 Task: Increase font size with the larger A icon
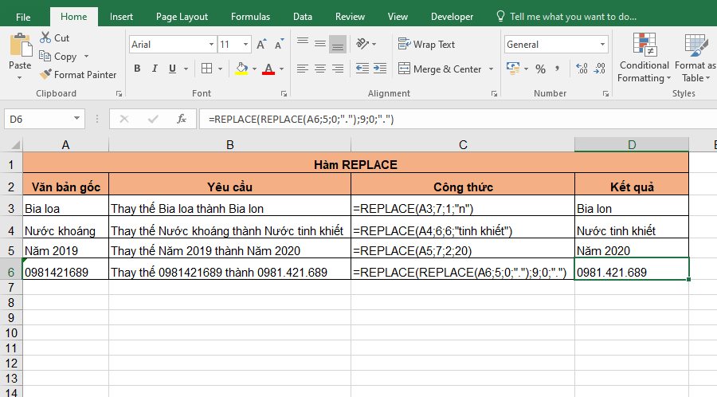point(261,45)
